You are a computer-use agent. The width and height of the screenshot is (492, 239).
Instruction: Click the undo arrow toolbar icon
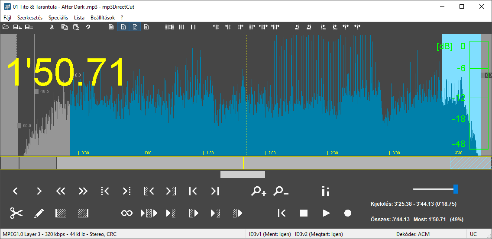point(88,27)
